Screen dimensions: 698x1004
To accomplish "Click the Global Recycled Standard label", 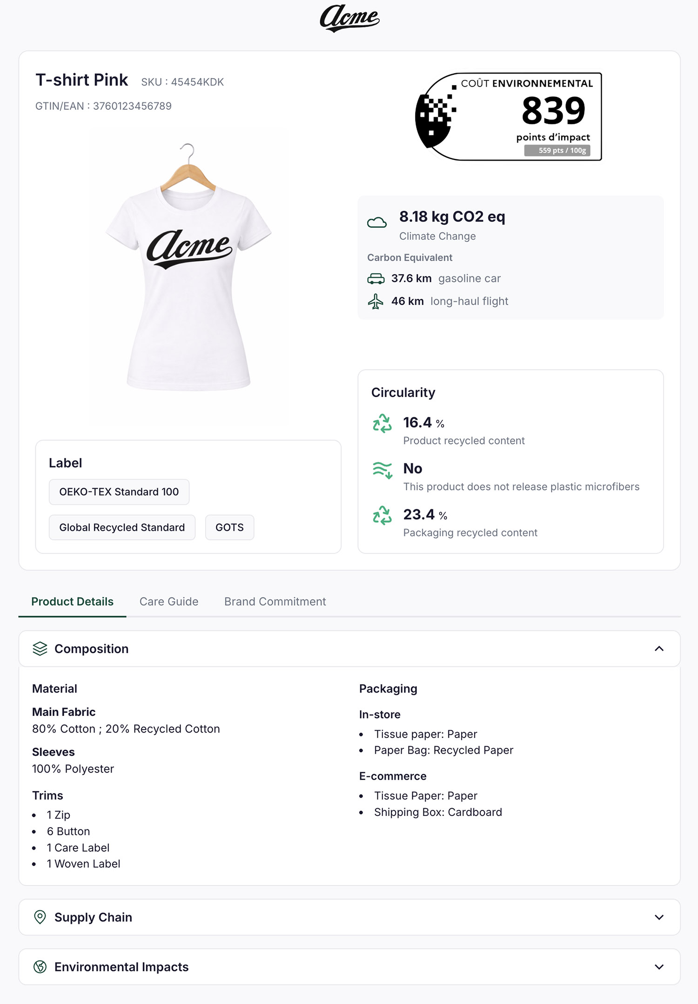I will pyautogui.click(x=121, y=527).
